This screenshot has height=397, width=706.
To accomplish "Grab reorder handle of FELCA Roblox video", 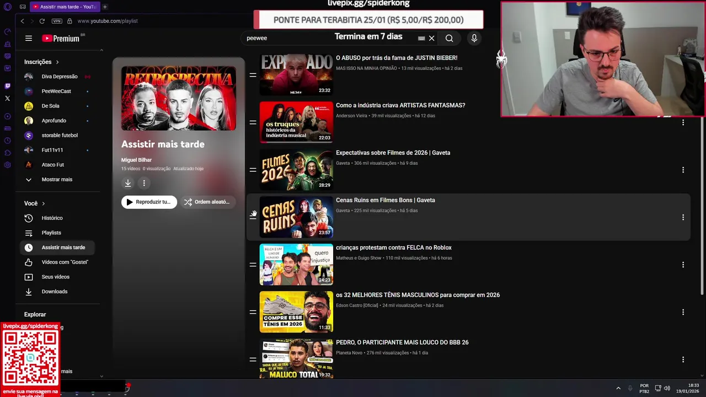I will pyautogui.click(x=253, y=265).
